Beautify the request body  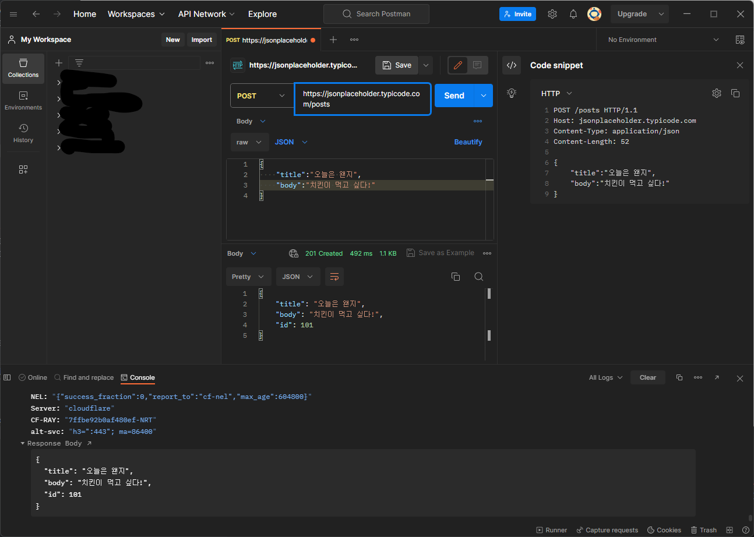pyautogui.click(x=468, y=142)
